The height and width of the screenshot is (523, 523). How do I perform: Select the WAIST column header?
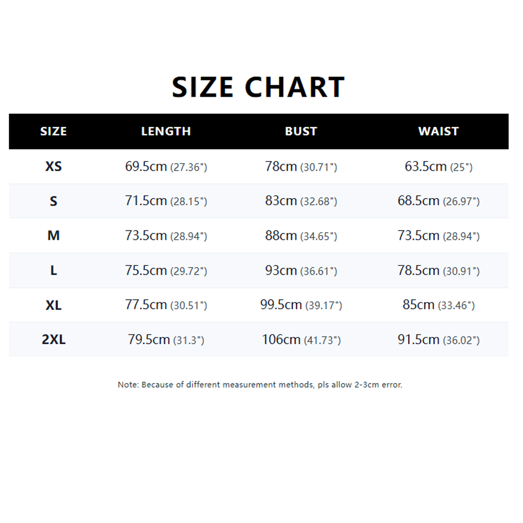(438, 132)
